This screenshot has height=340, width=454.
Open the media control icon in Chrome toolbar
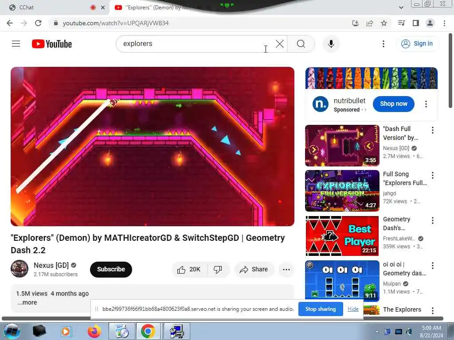tap(401, 23)
